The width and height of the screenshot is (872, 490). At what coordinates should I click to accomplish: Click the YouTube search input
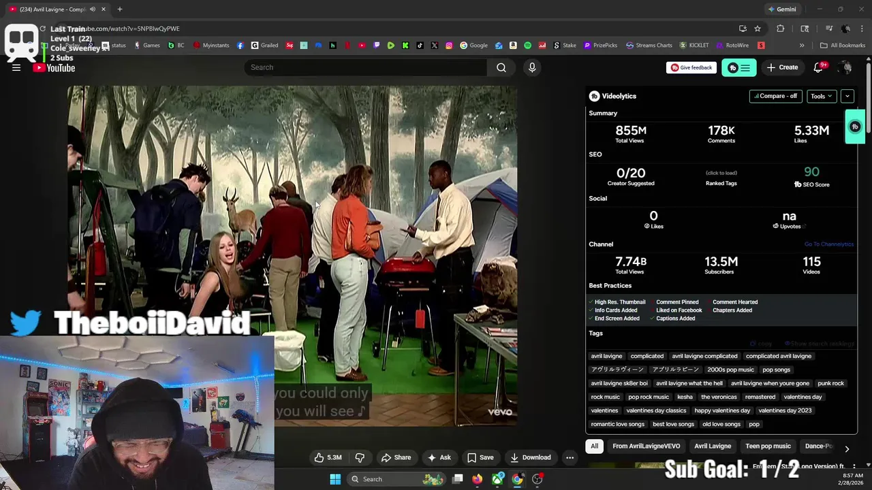pyautogui.click(x=366, y=67)
